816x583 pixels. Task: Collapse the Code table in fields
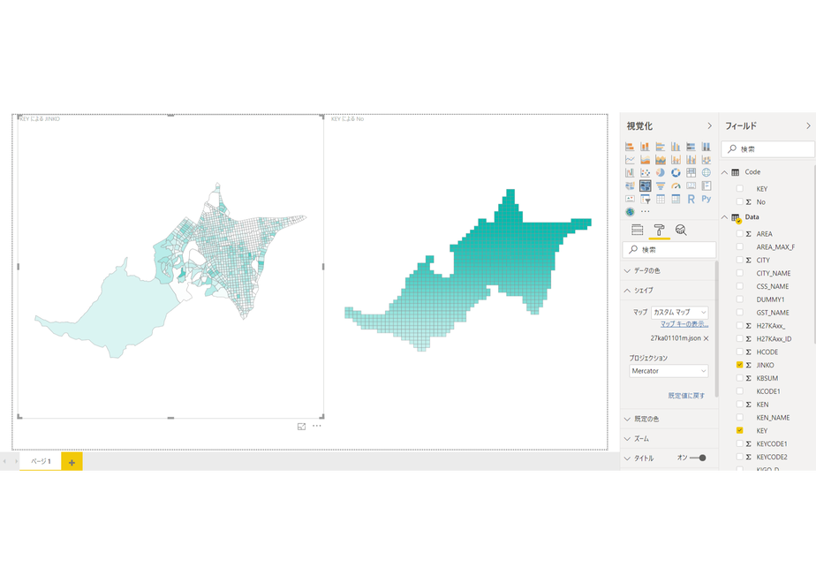click(x=724, y=172)
